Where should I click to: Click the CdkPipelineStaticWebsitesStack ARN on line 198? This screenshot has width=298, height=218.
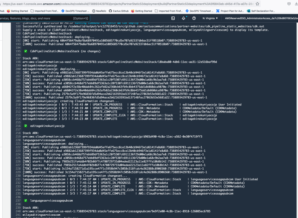(120, 62)
